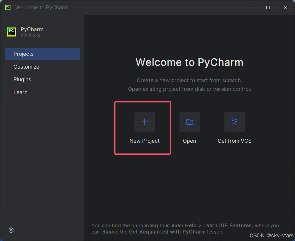Click the version text 2023.3.3

pos(30,36)
